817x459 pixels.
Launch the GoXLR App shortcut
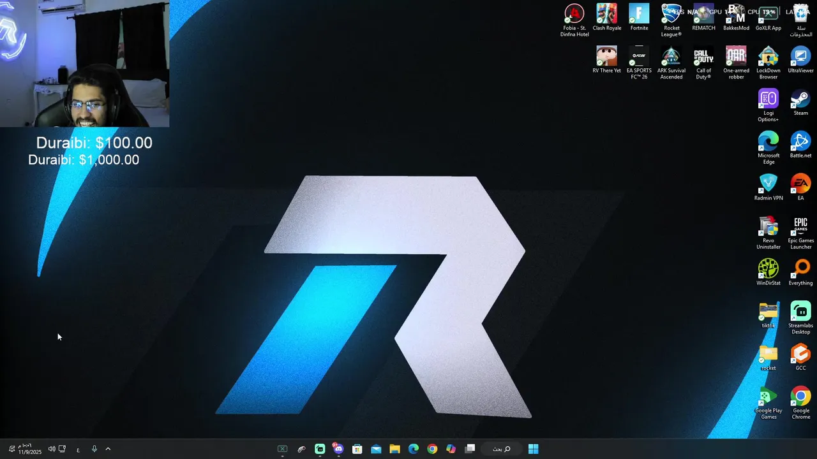click(x=768, y=17)
